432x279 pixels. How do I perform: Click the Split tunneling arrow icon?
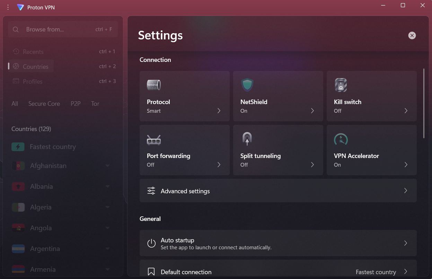pos(247,139)
